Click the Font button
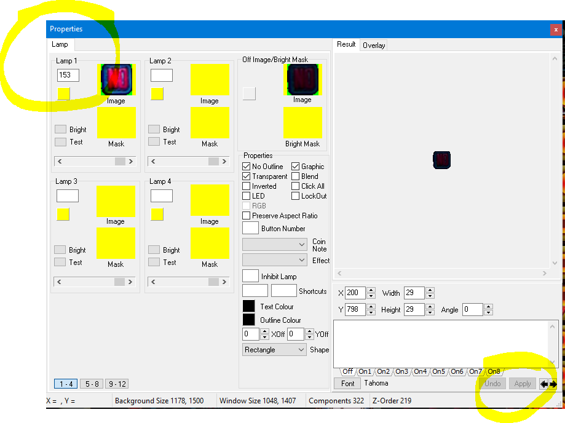565x423 pixels. click(347, 383)
